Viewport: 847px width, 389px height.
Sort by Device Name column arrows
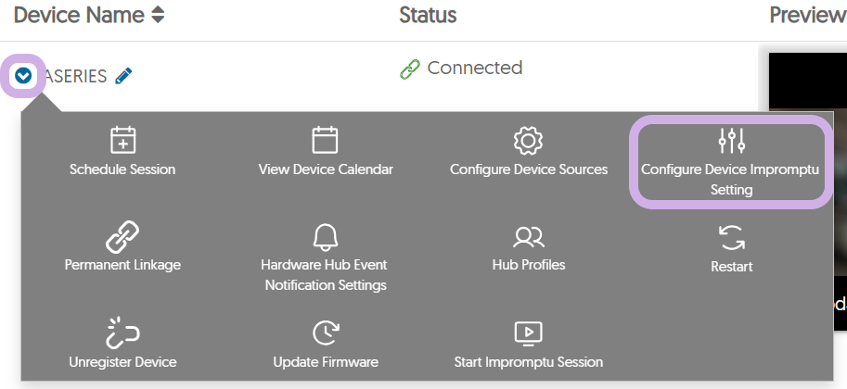(x=158, y=15)
